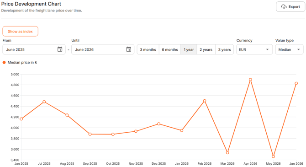Click the June 2025 From date field
Screen dimensions: 306x167
click(34, 49)
